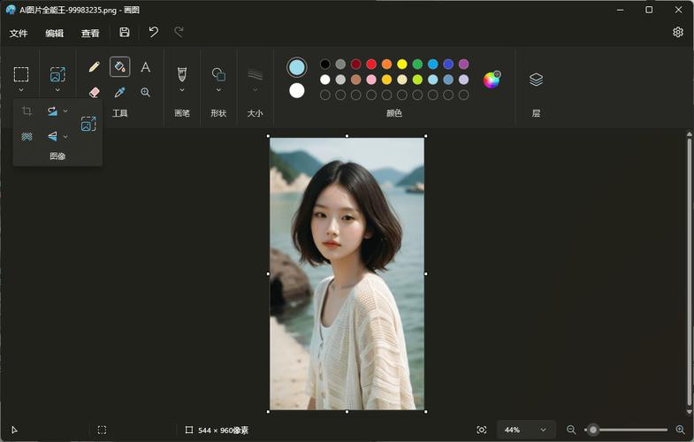Click the zoom out magnifier icon
The width and height of the screenshot is (694, 442).
[x=571, y=430]
